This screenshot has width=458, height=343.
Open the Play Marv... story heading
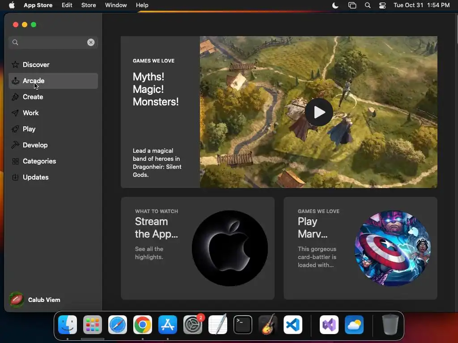click(313, 227)
